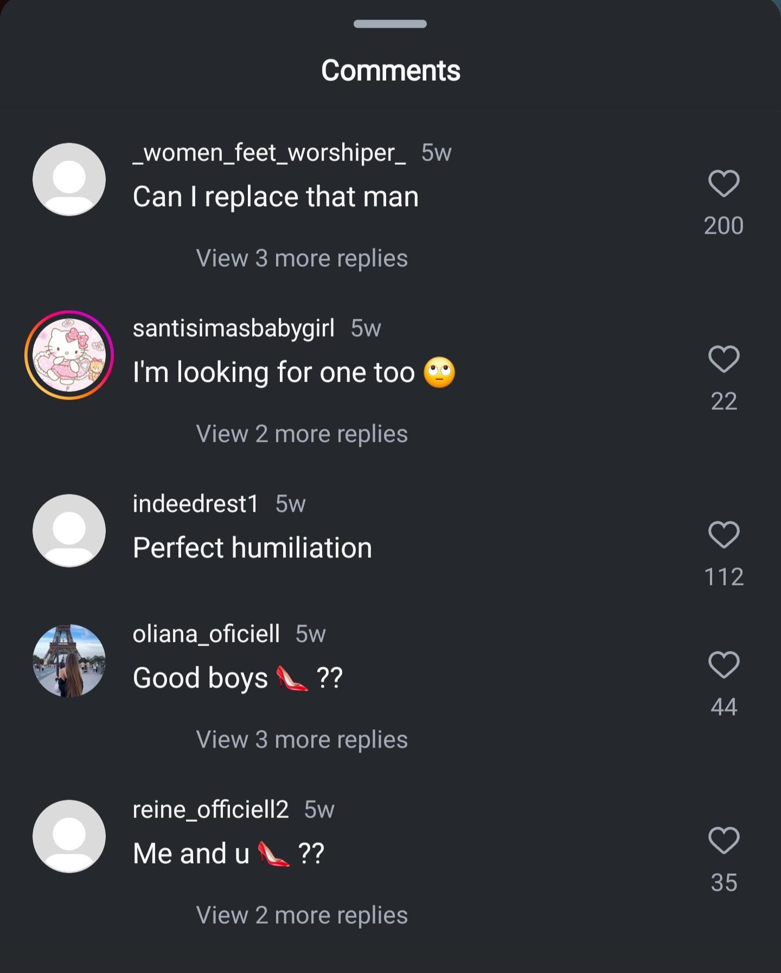View 2 more replies under reine_officiell2
The image size is (781, 973).
point(302,916)
